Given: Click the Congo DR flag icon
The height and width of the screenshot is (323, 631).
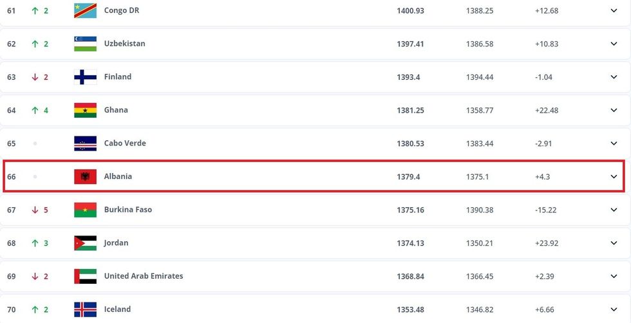Looking at the screenshot, I should (85, 10).
